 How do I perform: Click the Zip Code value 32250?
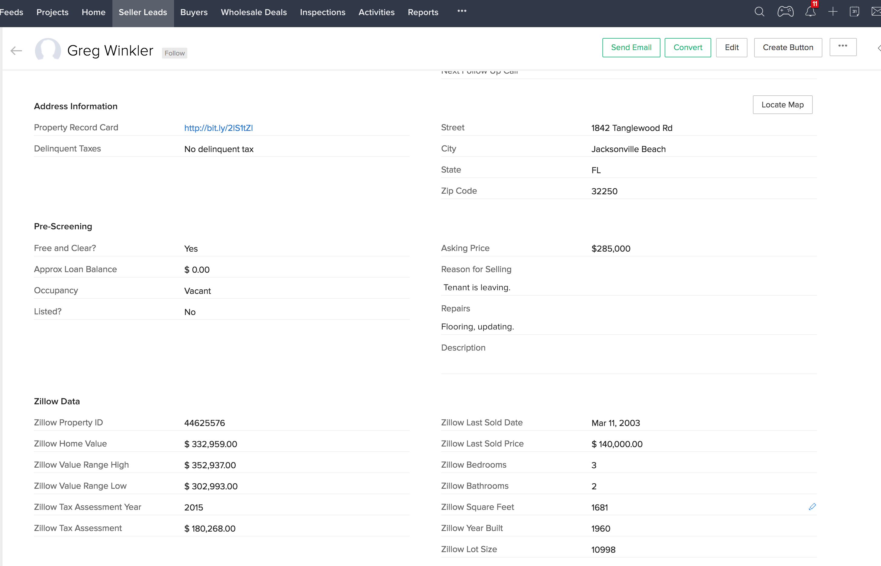[x=604, y=192]
